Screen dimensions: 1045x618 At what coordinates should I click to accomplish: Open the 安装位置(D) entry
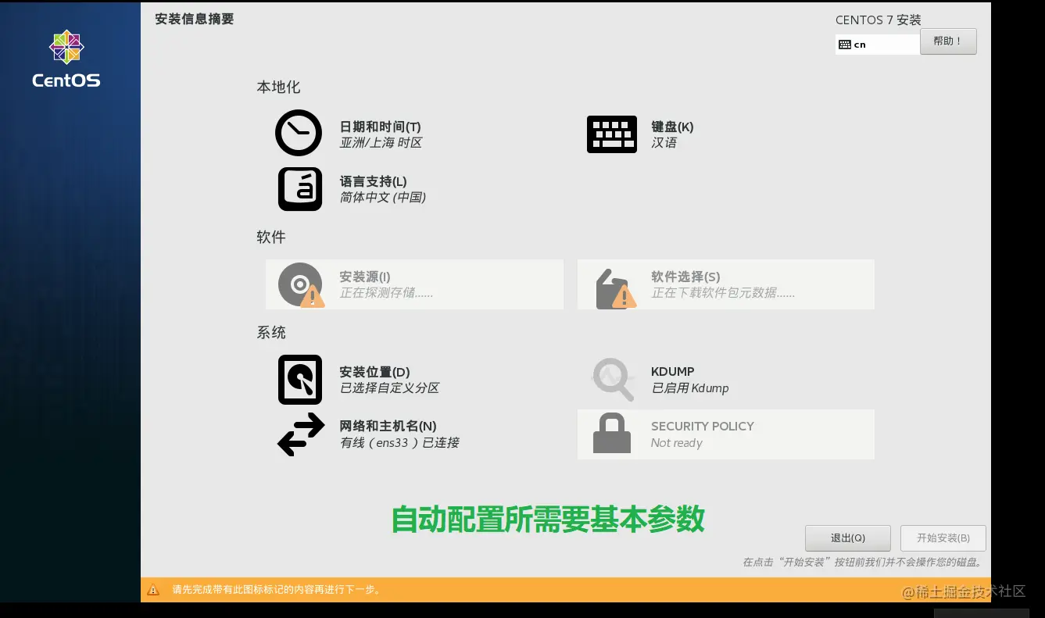[374, 372]
